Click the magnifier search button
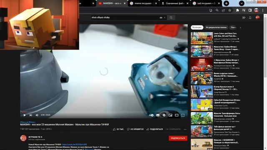267x150 pixels. (171, 17)
